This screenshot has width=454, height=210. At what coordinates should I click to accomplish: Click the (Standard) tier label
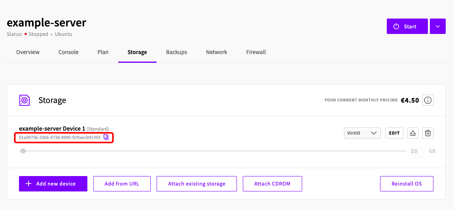click(98, 129)
